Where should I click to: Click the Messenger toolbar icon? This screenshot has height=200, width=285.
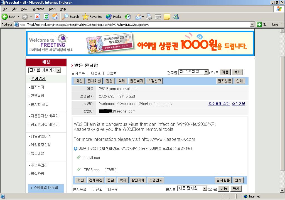pos(176,17)
